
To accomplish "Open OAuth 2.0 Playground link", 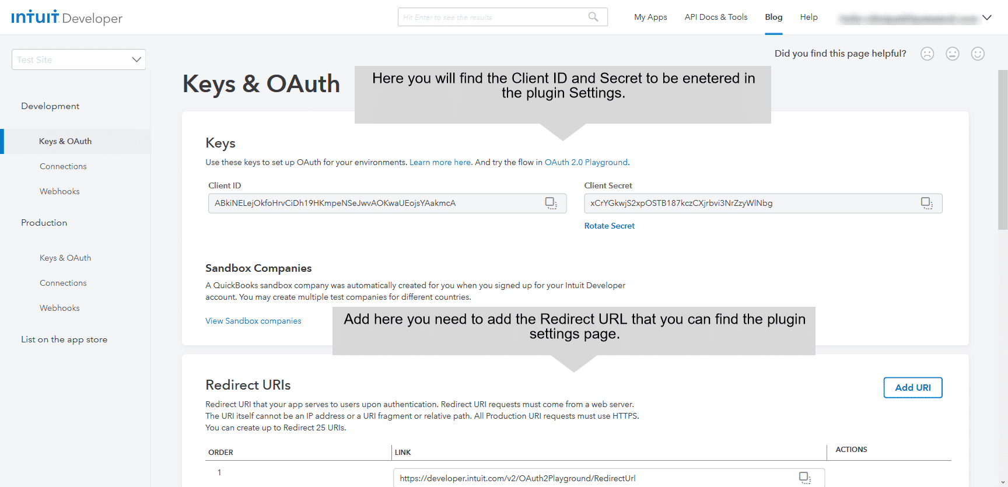I will pyautogui.click(x=586, y=162).
